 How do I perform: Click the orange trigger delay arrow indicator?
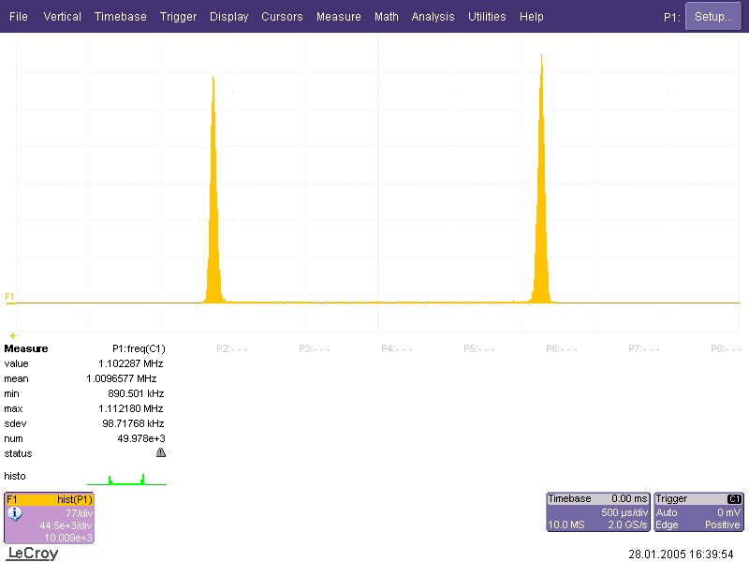coord(13,335)
